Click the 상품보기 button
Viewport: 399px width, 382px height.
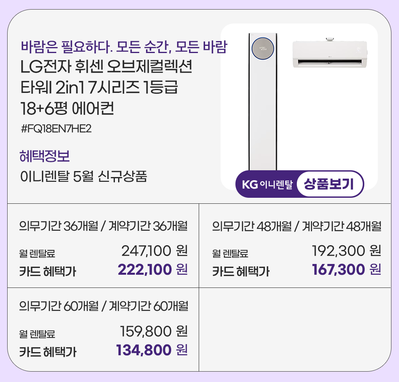pos(330,185)
